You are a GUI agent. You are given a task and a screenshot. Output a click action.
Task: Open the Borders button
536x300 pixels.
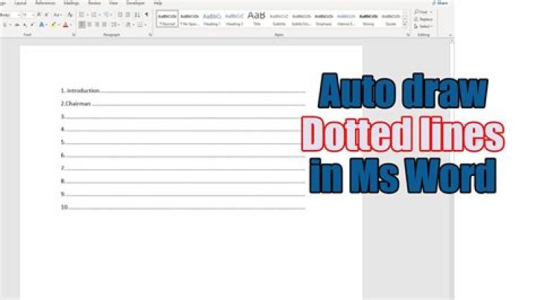[x=140, y=25]
